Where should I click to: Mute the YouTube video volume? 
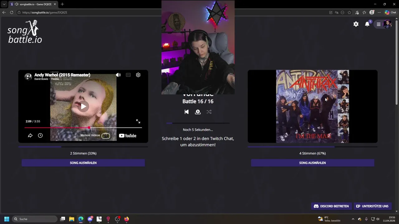pyautogui.click(x=118, y=75)
